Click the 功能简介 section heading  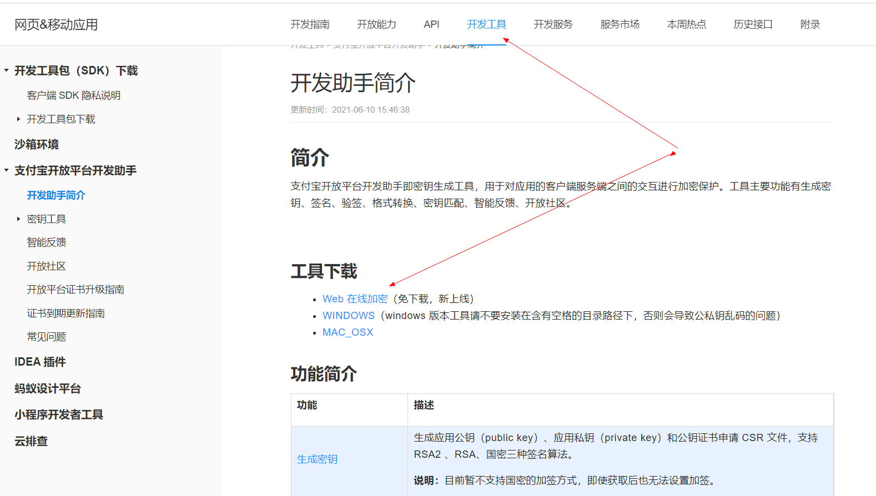point(324,374)
